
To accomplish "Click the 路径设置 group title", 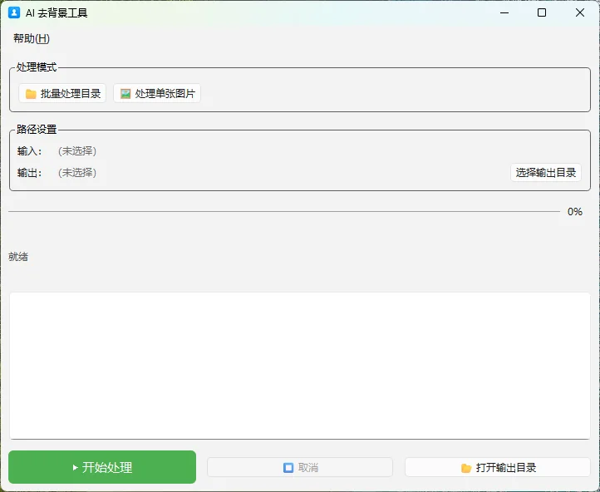I will (x=37, y=130).
